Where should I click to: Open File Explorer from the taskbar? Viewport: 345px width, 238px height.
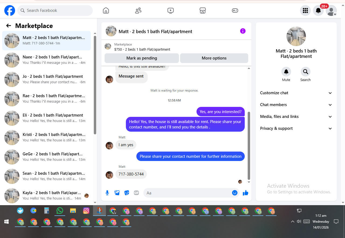point(73,211)
